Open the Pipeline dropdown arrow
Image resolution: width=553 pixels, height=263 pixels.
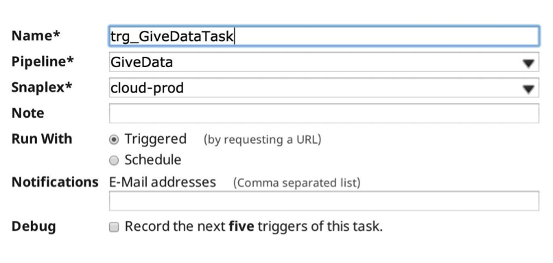[528, 63]
